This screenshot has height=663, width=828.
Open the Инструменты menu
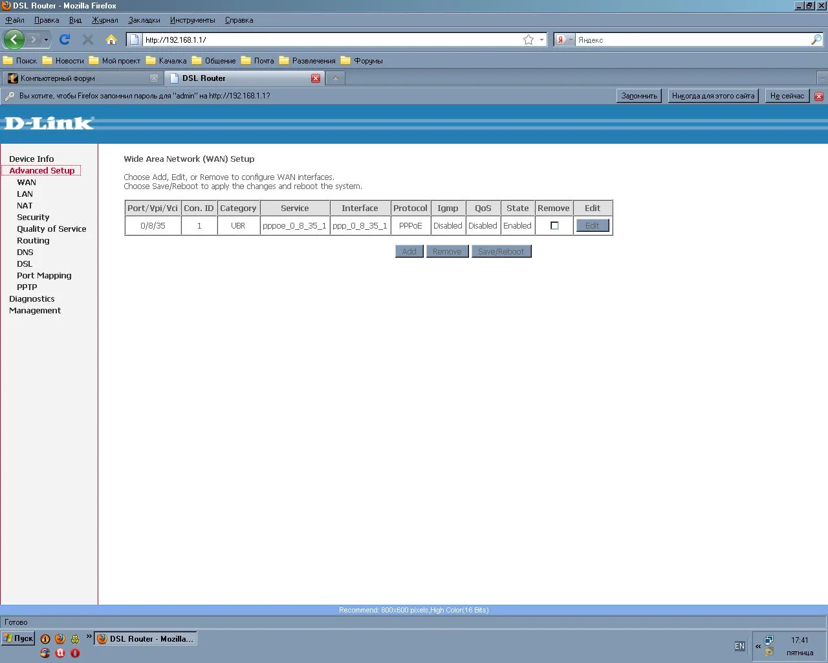(193, 20)
